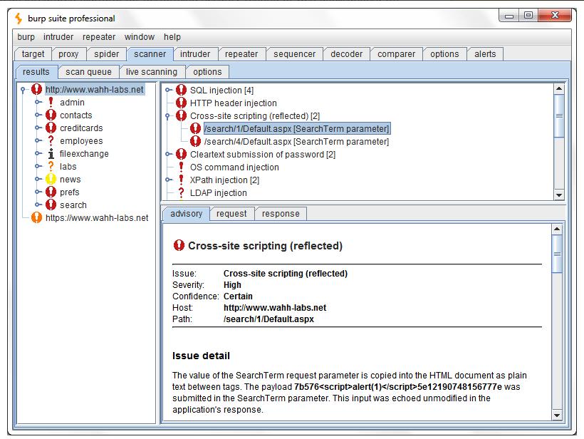This screenshot has height=439, width=584.
Task: Switch to the spider tab
Action: [107, 54]
